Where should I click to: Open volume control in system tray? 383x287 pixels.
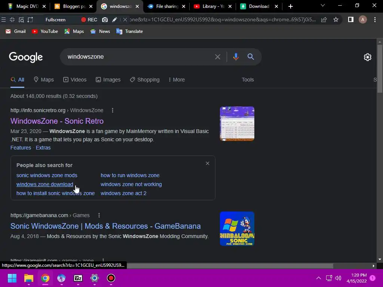(x=338, y=278)
